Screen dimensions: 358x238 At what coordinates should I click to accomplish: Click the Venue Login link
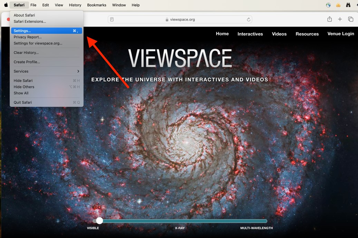coord(341,34)
